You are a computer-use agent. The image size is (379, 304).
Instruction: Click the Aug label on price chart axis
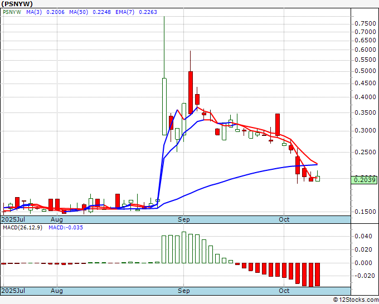57,219
